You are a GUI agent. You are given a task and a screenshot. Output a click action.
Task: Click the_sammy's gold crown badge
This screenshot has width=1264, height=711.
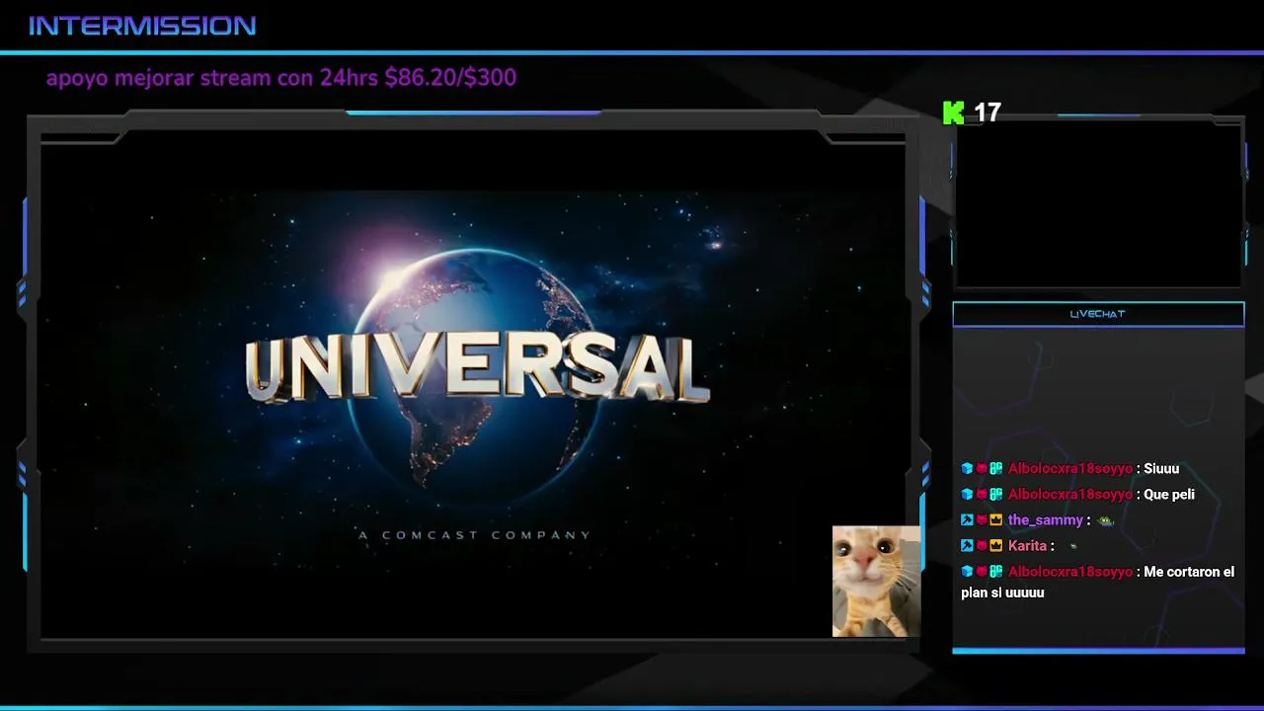point(996,520)
